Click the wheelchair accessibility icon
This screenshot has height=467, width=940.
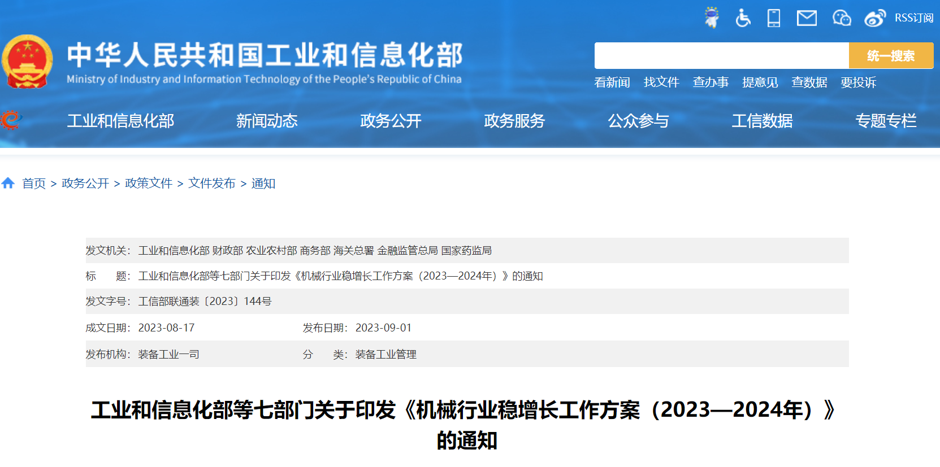(743, 18)
